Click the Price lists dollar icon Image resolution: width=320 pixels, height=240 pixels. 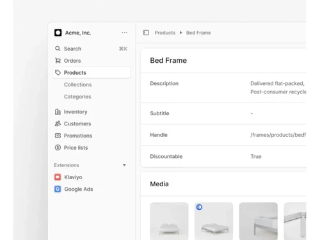point(58,147)
